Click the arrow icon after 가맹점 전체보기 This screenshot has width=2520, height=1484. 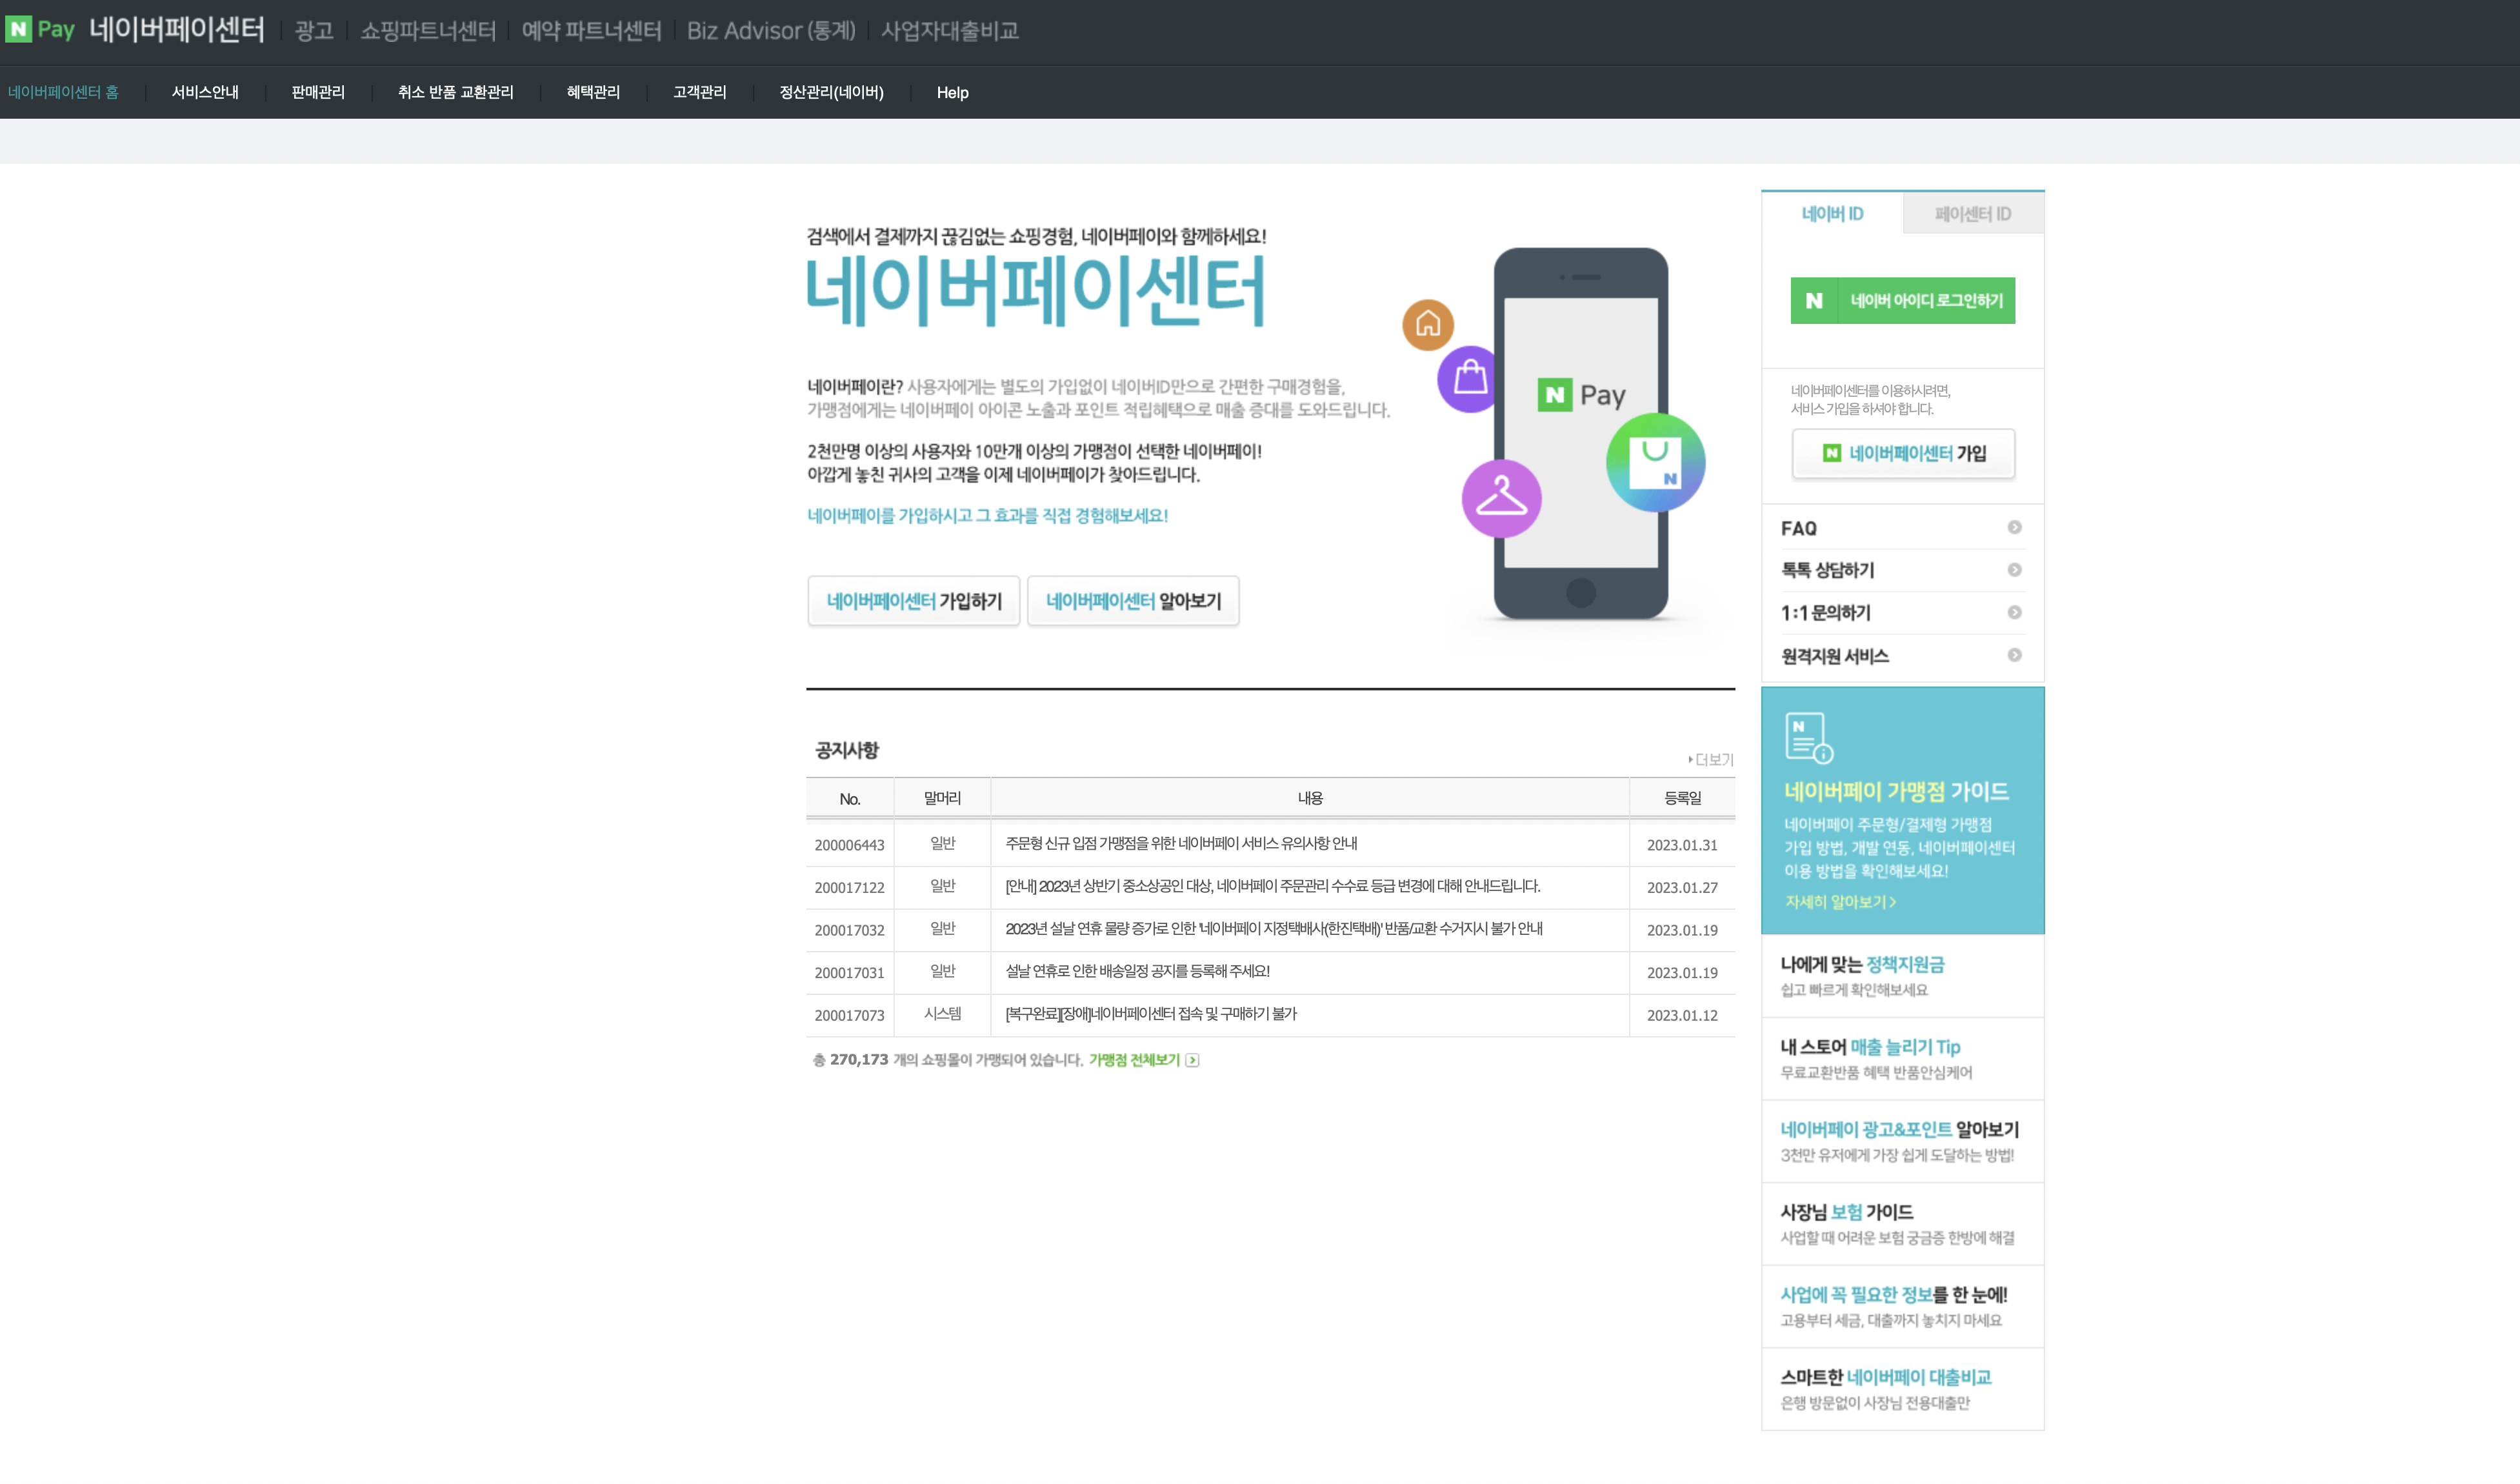pyautogui.click(x=1192, y=1059)
